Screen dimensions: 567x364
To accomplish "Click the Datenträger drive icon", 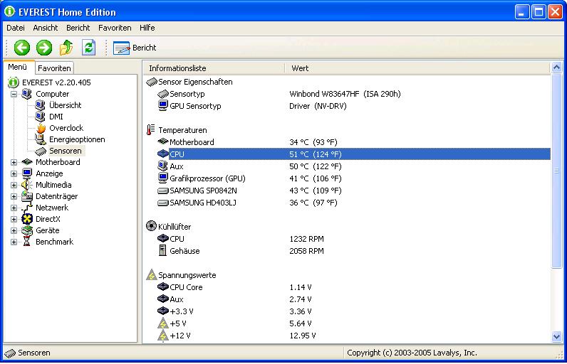I will pos(27,196).
